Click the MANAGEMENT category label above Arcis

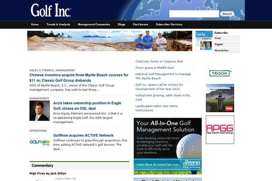pos(39,98)
